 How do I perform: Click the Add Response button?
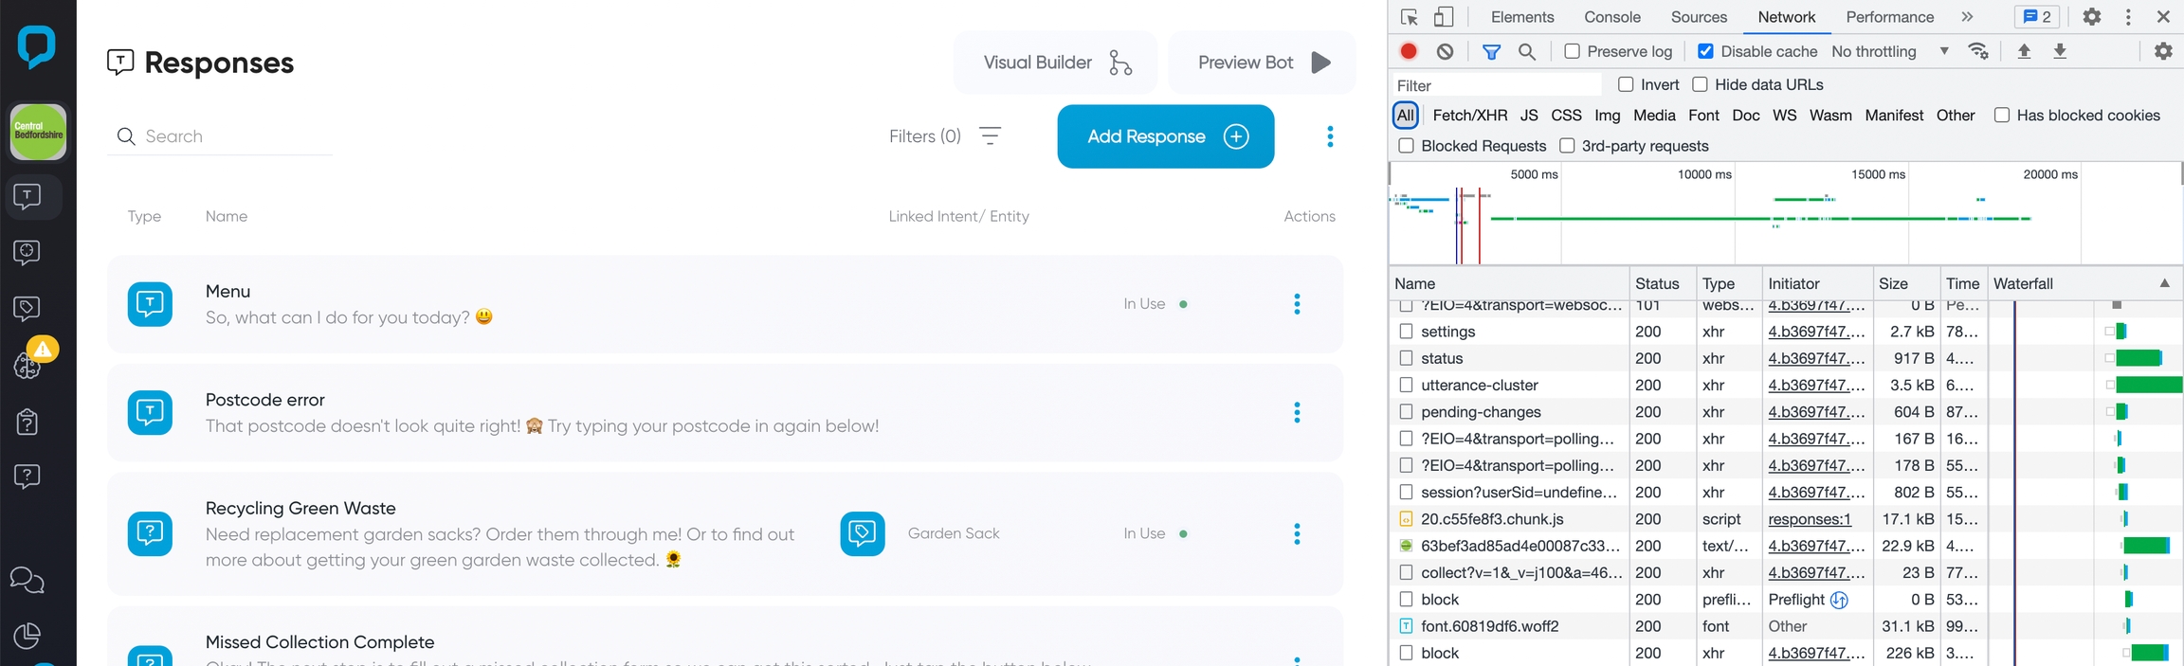(x=1165, y=136)
